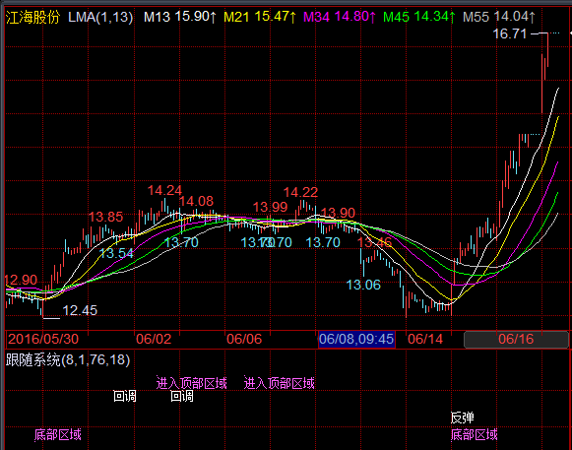Select the 14.24 peak price label
Image resolution: width=572 pixels, height=450 pixels.
[x=164, y=190]
